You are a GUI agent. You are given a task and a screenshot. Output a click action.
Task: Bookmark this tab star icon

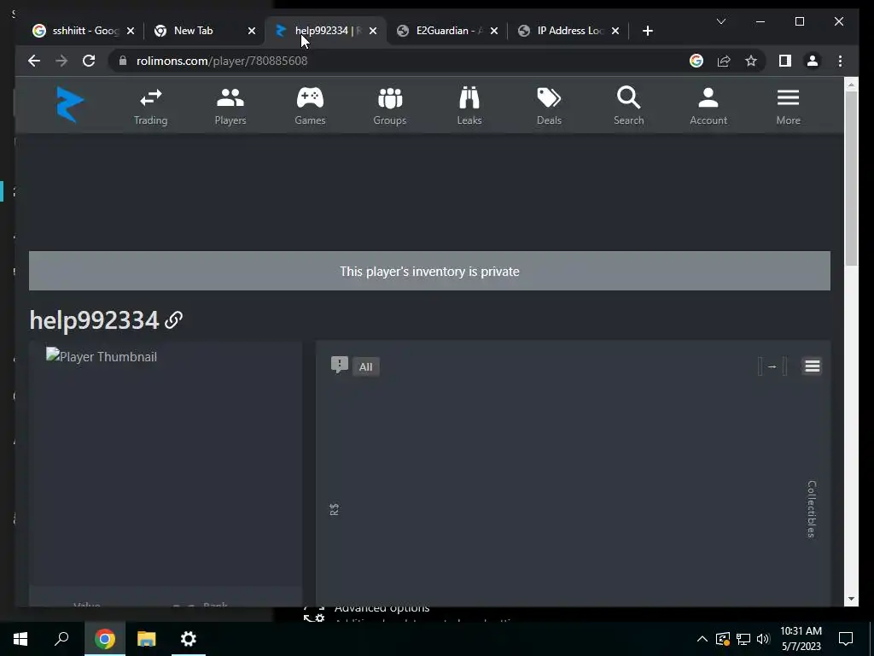[x=751, y=61]
